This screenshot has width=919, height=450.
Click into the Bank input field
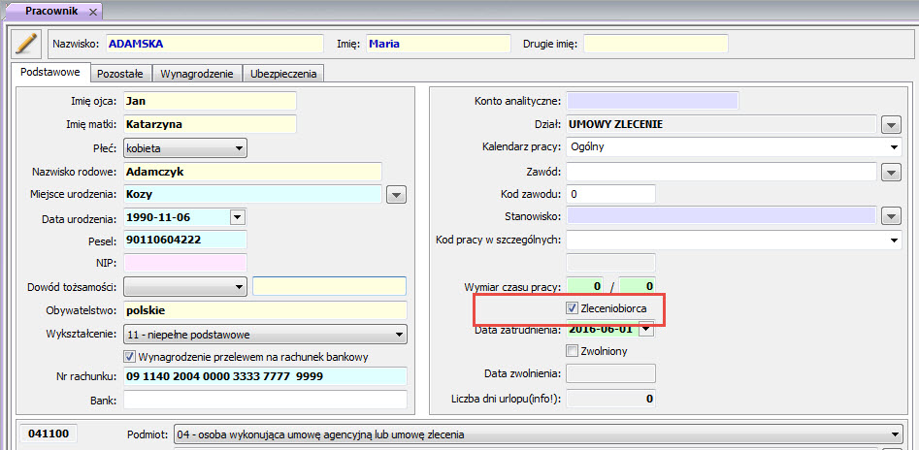[264, 400]
